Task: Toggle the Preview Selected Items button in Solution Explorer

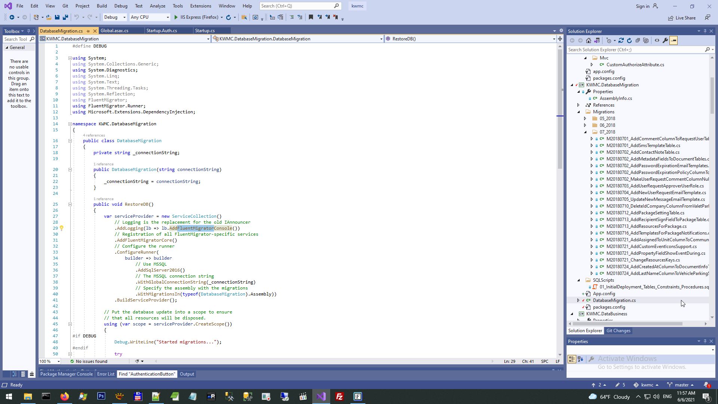Action: tap(673, 40)
